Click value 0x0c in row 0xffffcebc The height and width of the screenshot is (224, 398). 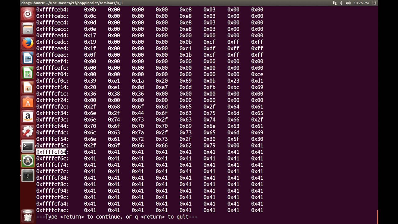pyautogui.click(x=90, y=16)
